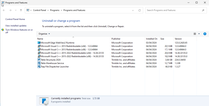This screenshot has width=209, height=106.
Task: Refresh the Programs and Features list
Action: 139,10
